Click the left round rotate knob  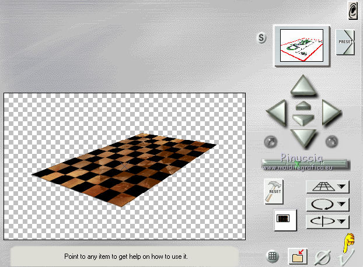point(270,142)
